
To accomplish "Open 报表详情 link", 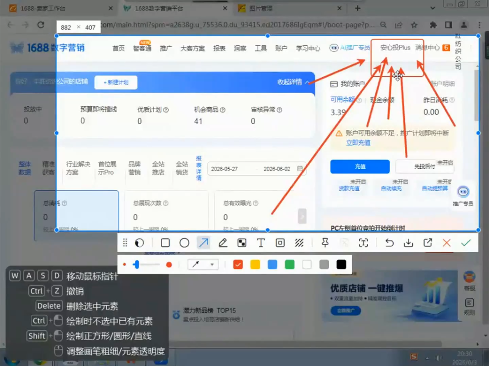I will pyautogui.click(x=199, y=168).
